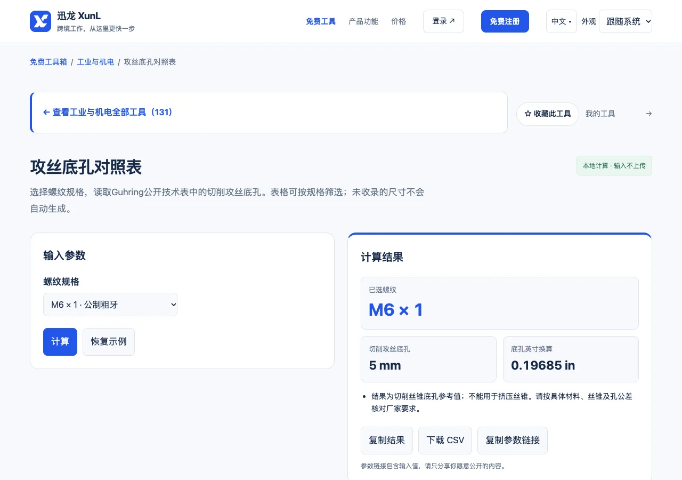Click the 切削攻丝底孔 label

pos(389,349)
